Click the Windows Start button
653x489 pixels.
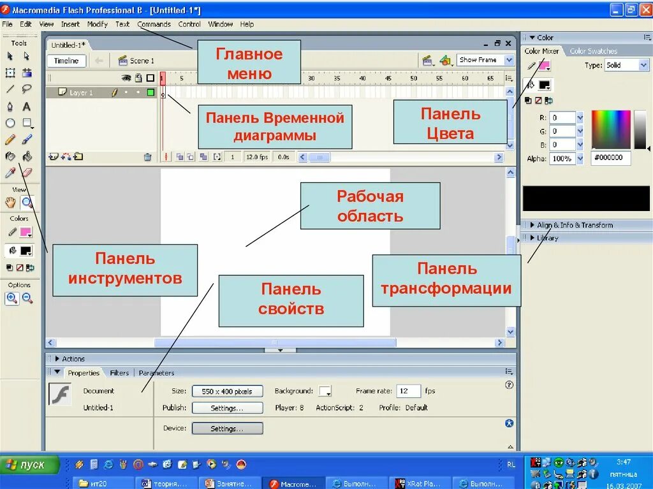[x=29, y=465]
